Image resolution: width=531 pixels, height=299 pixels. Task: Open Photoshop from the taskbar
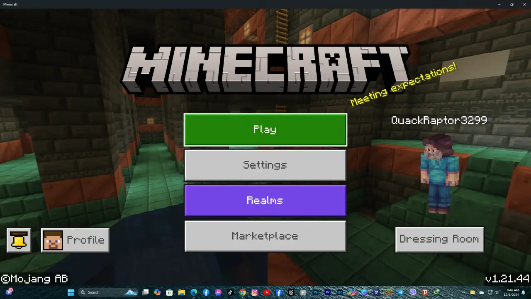click(x=315, y=292)
